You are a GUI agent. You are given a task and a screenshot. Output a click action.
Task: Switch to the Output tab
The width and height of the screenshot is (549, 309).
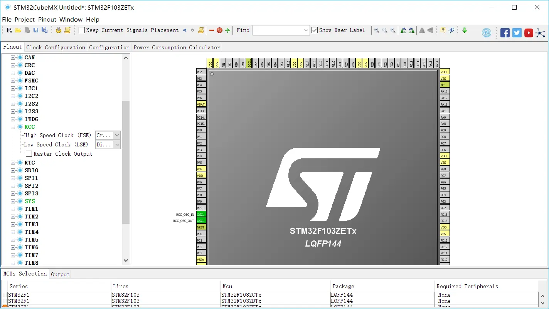[x=60, y=274]
